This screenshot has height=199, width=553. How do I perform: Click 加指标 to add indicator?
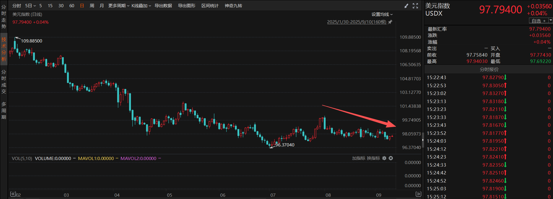(359, 158)
